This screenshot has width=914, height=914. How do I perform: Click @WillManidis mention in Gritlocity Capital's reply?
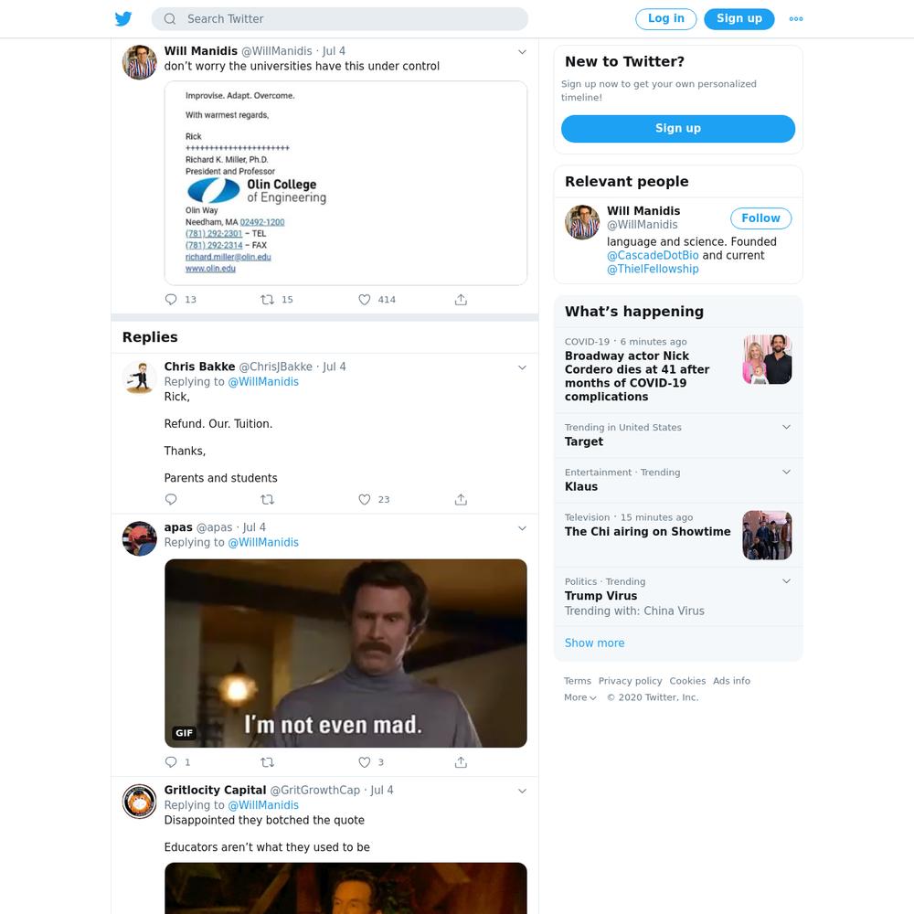click(263, 805)
